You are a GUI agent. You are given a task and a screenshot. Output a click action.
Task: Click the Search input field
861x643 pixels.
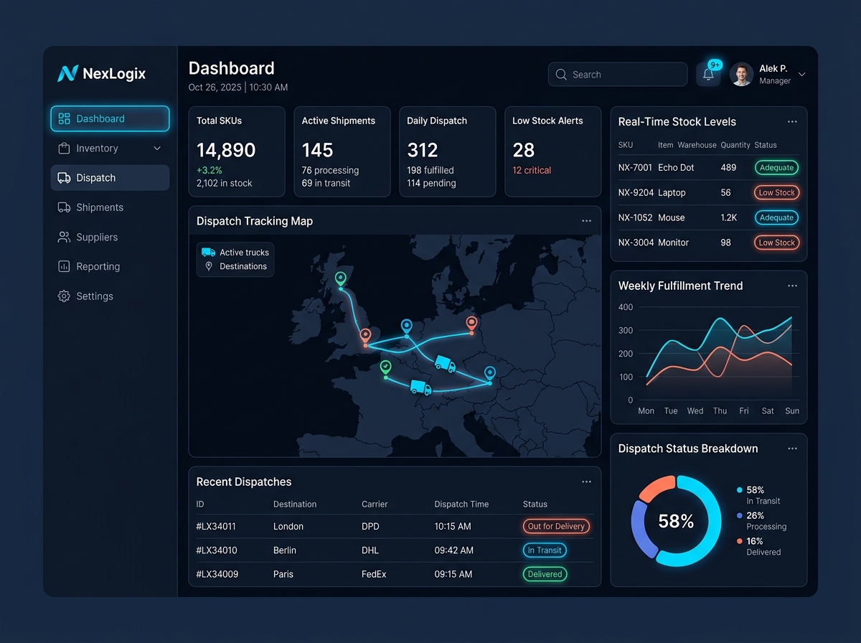(618, 75)
